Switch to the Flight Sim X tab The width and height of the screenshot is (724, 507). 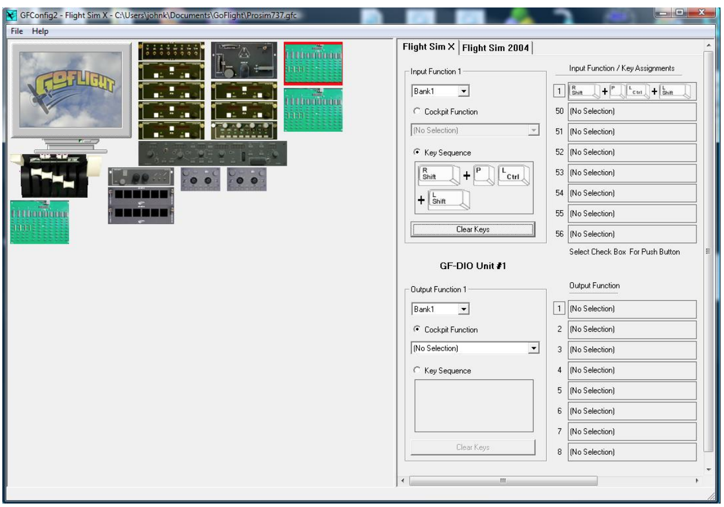[428, 47]
